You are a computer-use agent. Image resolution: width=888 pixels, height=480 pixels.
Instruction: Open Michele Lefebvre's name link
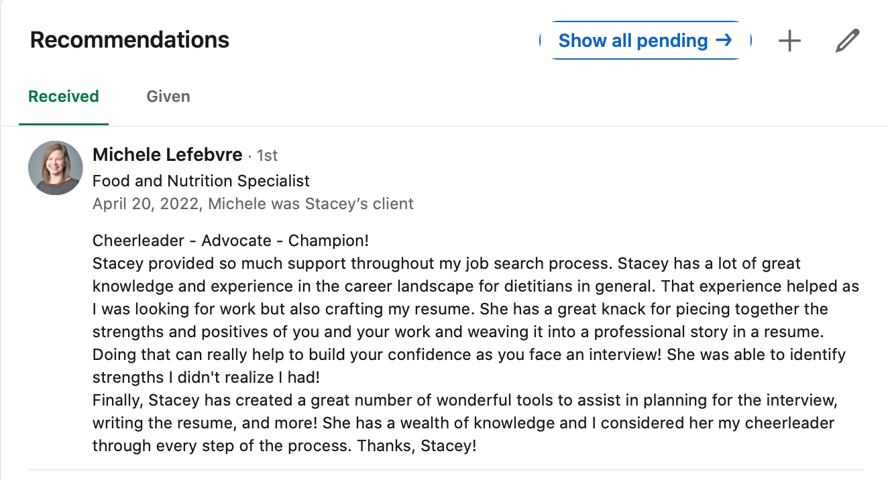[167, 154]
